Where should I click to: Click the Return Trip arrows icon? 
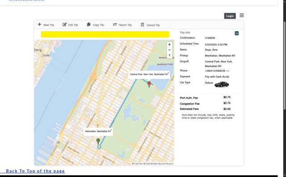(x=115, y=24)
